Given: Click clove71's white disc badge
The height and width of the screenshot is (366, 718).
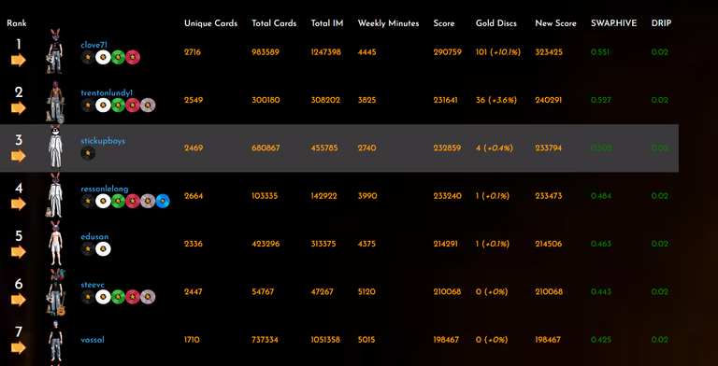Looking at the screenshot, I should 103,57.
